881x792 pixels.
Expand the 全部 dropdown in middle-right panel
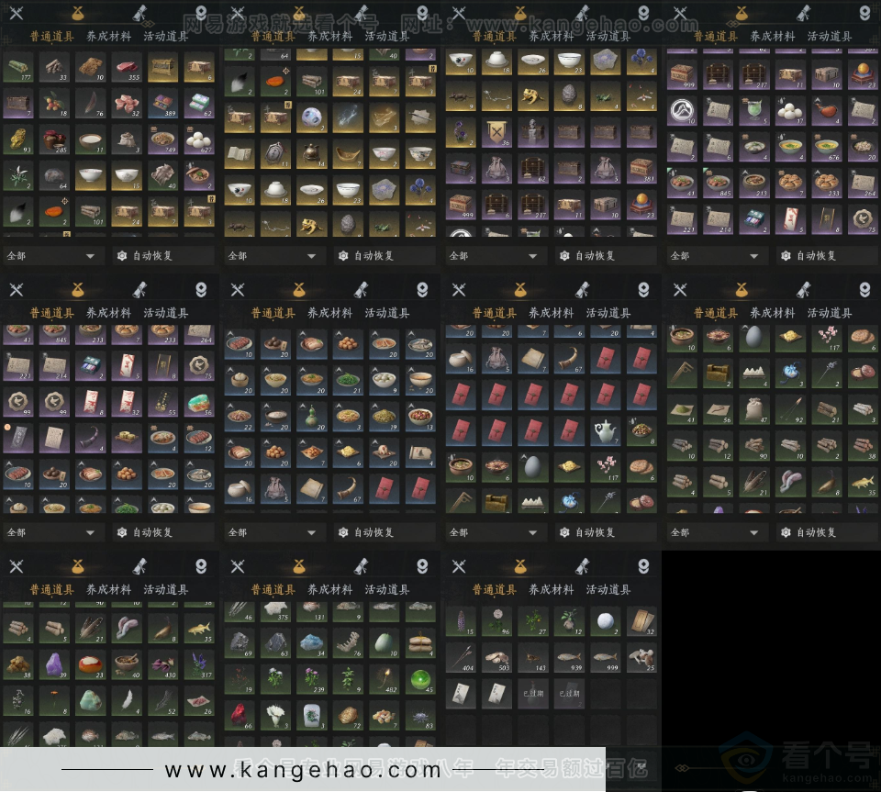pos(717,532)
